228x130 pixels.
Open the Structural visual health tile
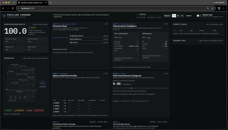[x=15, y=40]
